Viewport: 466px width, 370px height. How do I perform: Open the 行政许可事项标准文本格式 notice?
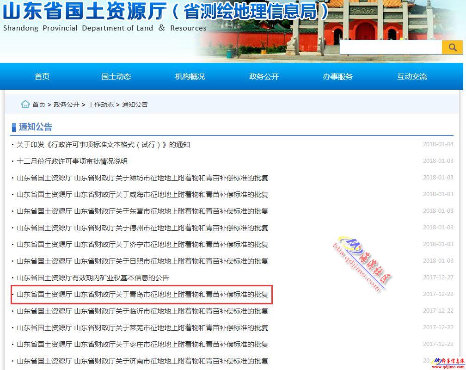point(103,145)
